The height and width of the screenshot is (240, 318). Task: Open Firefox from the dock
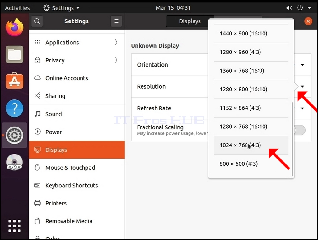coord(14,28)
